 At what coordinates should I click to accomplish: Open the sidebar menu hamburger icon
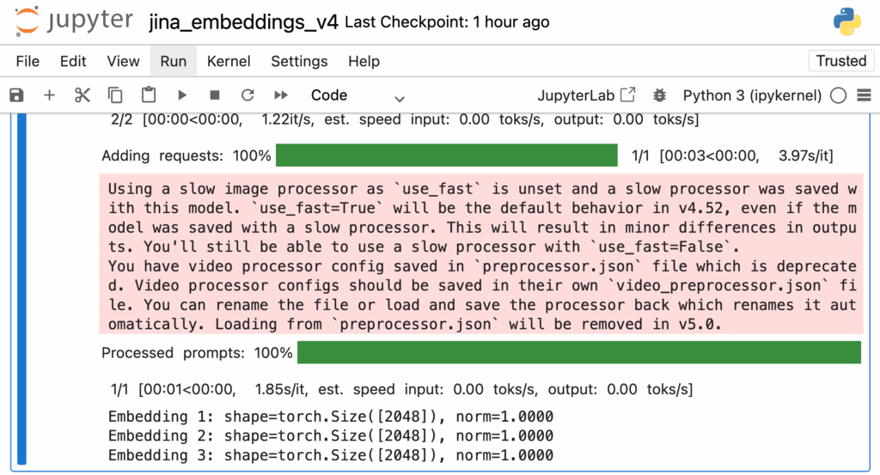click(x=863, y=95)
